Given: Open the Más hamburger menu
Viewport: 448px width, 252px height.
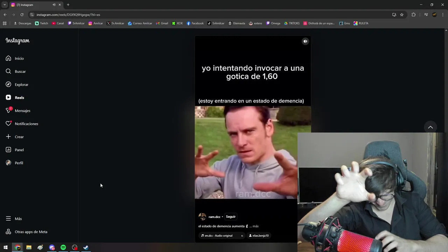Looking at the screenshot, I should tap(14, 219).
